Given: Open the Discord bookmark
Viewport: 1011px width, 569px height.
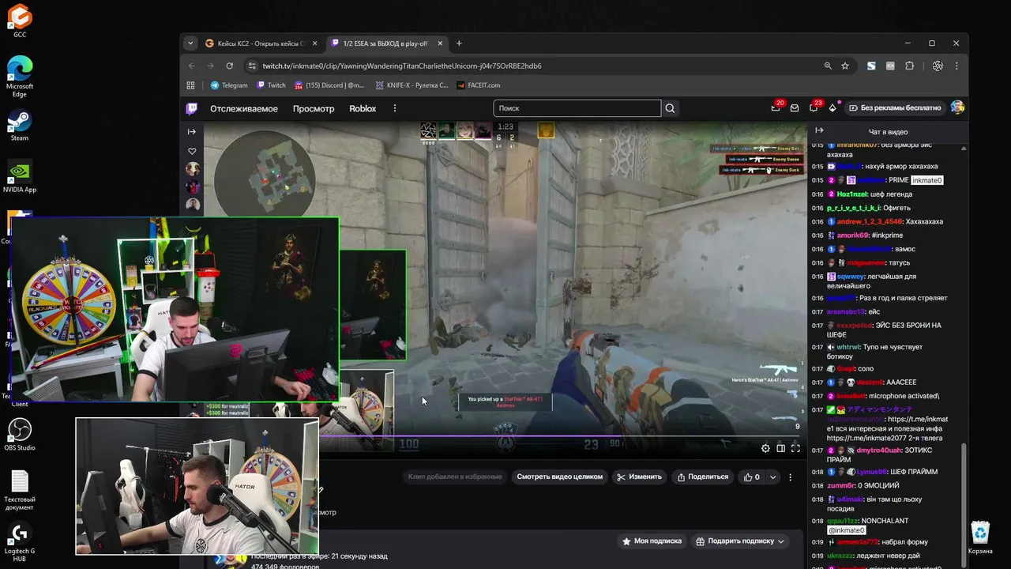Looking at the screenshot, I should pos(329,85).
